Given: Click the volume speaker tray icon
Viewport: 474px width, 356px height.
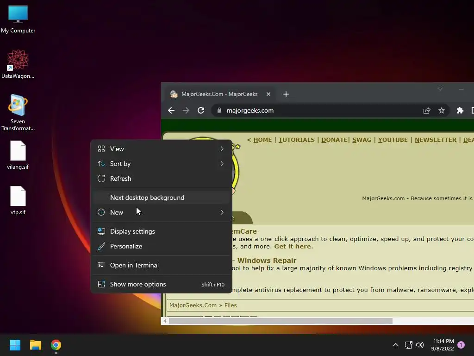Looking at the screenshot, I should [x=420, y=345].
